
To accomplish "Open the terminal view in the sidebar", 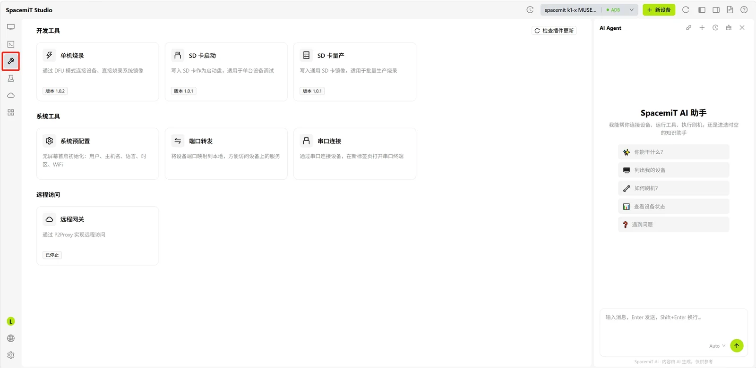I will coord(11,44).
